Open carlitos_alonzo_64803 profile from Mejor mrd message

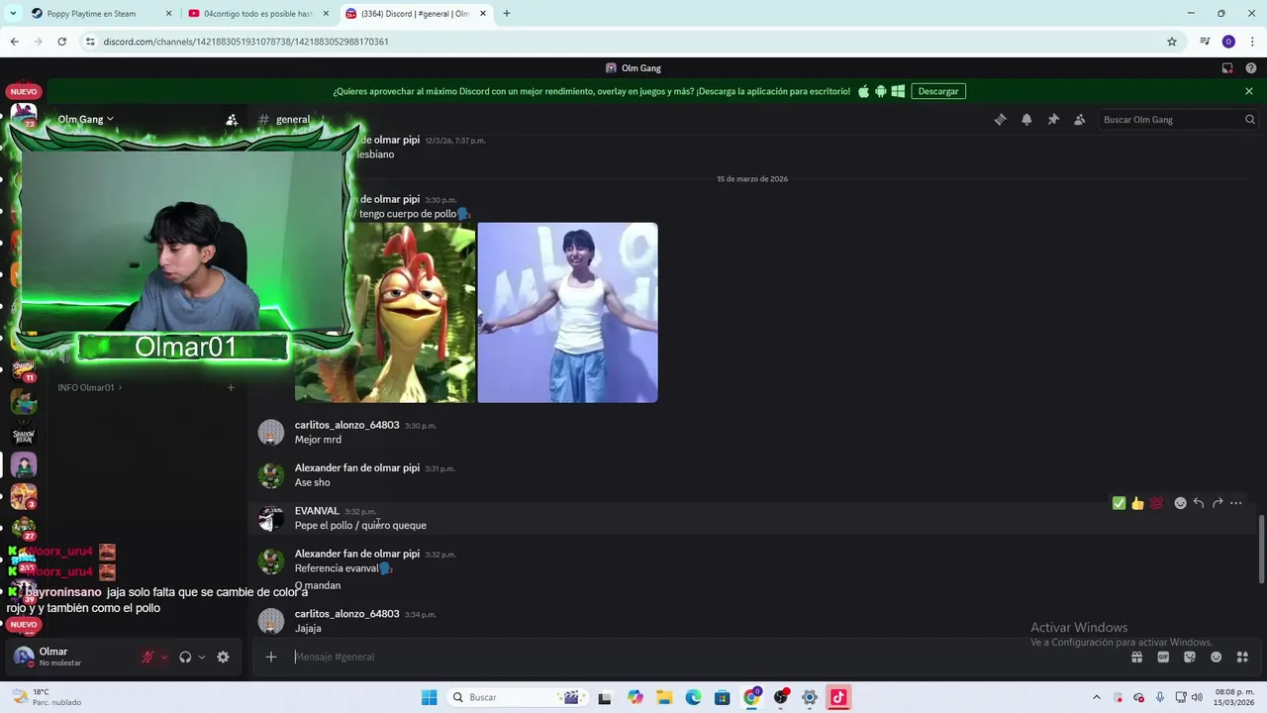pos(346,425)
